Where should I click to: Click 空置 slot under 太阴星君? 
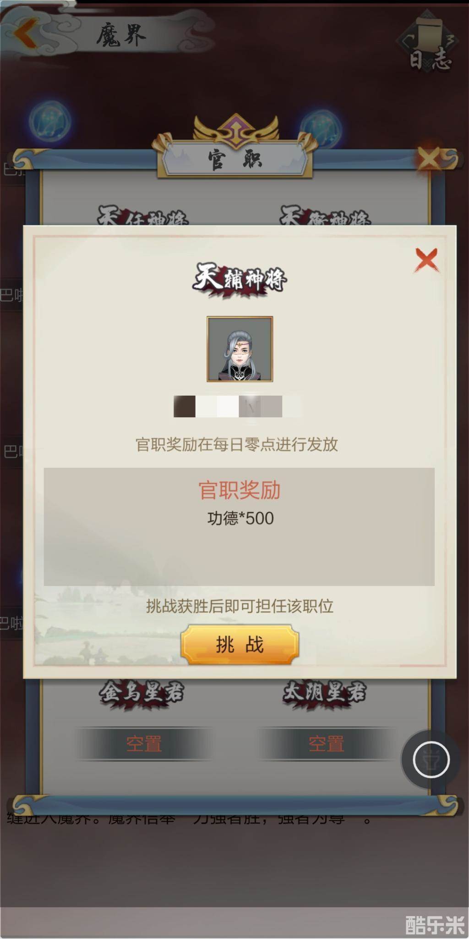[326, 744]
